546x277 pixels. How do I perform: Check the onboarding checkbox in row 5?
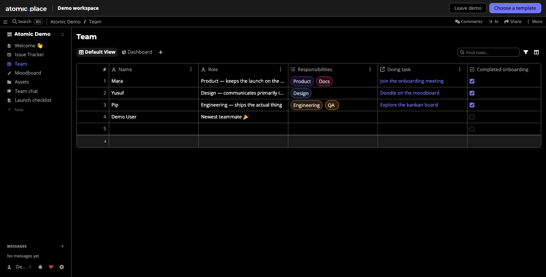click(x=472, y=129)
